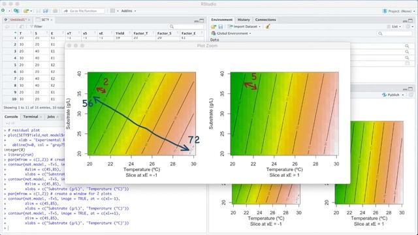Close the Jobs tab
Screen dimensions: 418x235
coord(57,117)
